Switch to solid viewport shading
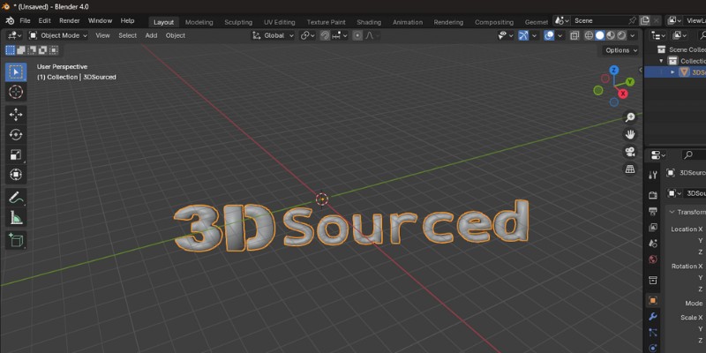This screenshot has height=353, width=706. click(600, 35)
